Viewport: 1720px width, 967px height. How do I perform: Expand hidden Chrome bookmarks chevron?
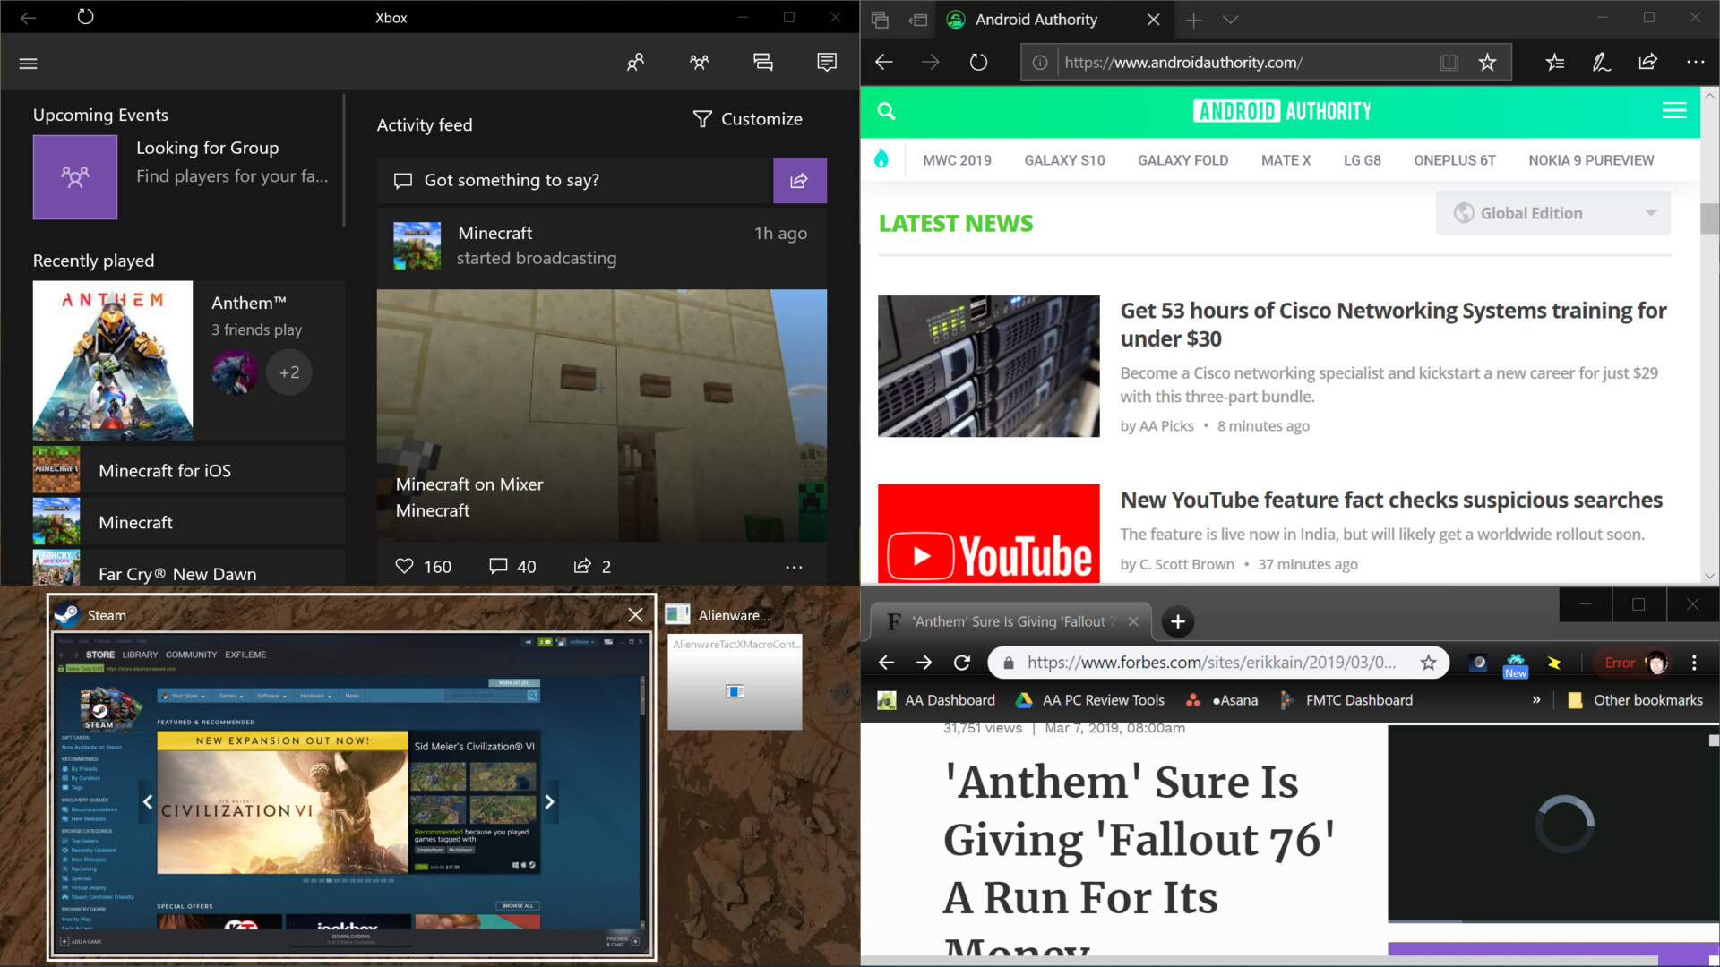click(1536, 700)
